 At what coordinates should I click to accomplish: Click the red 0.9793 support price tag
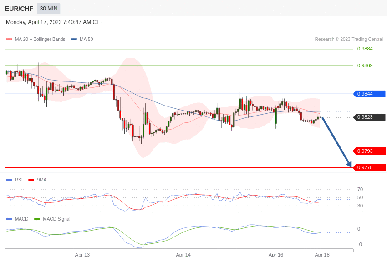tap(370, 151)
